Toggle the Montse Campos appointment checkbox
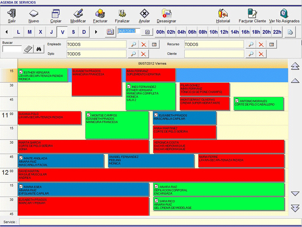Image resolution: width=302 pixels, height=227 pixels. (x=88, y=115)
